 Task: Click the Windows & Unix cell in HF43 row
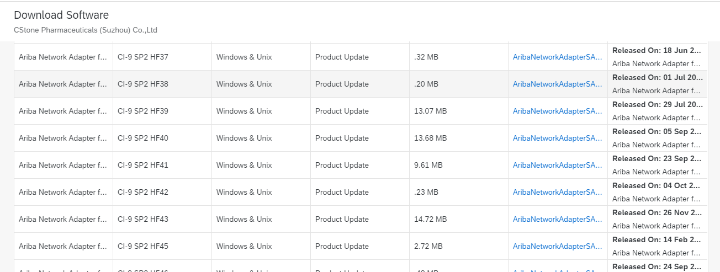(x=244, y=219)
